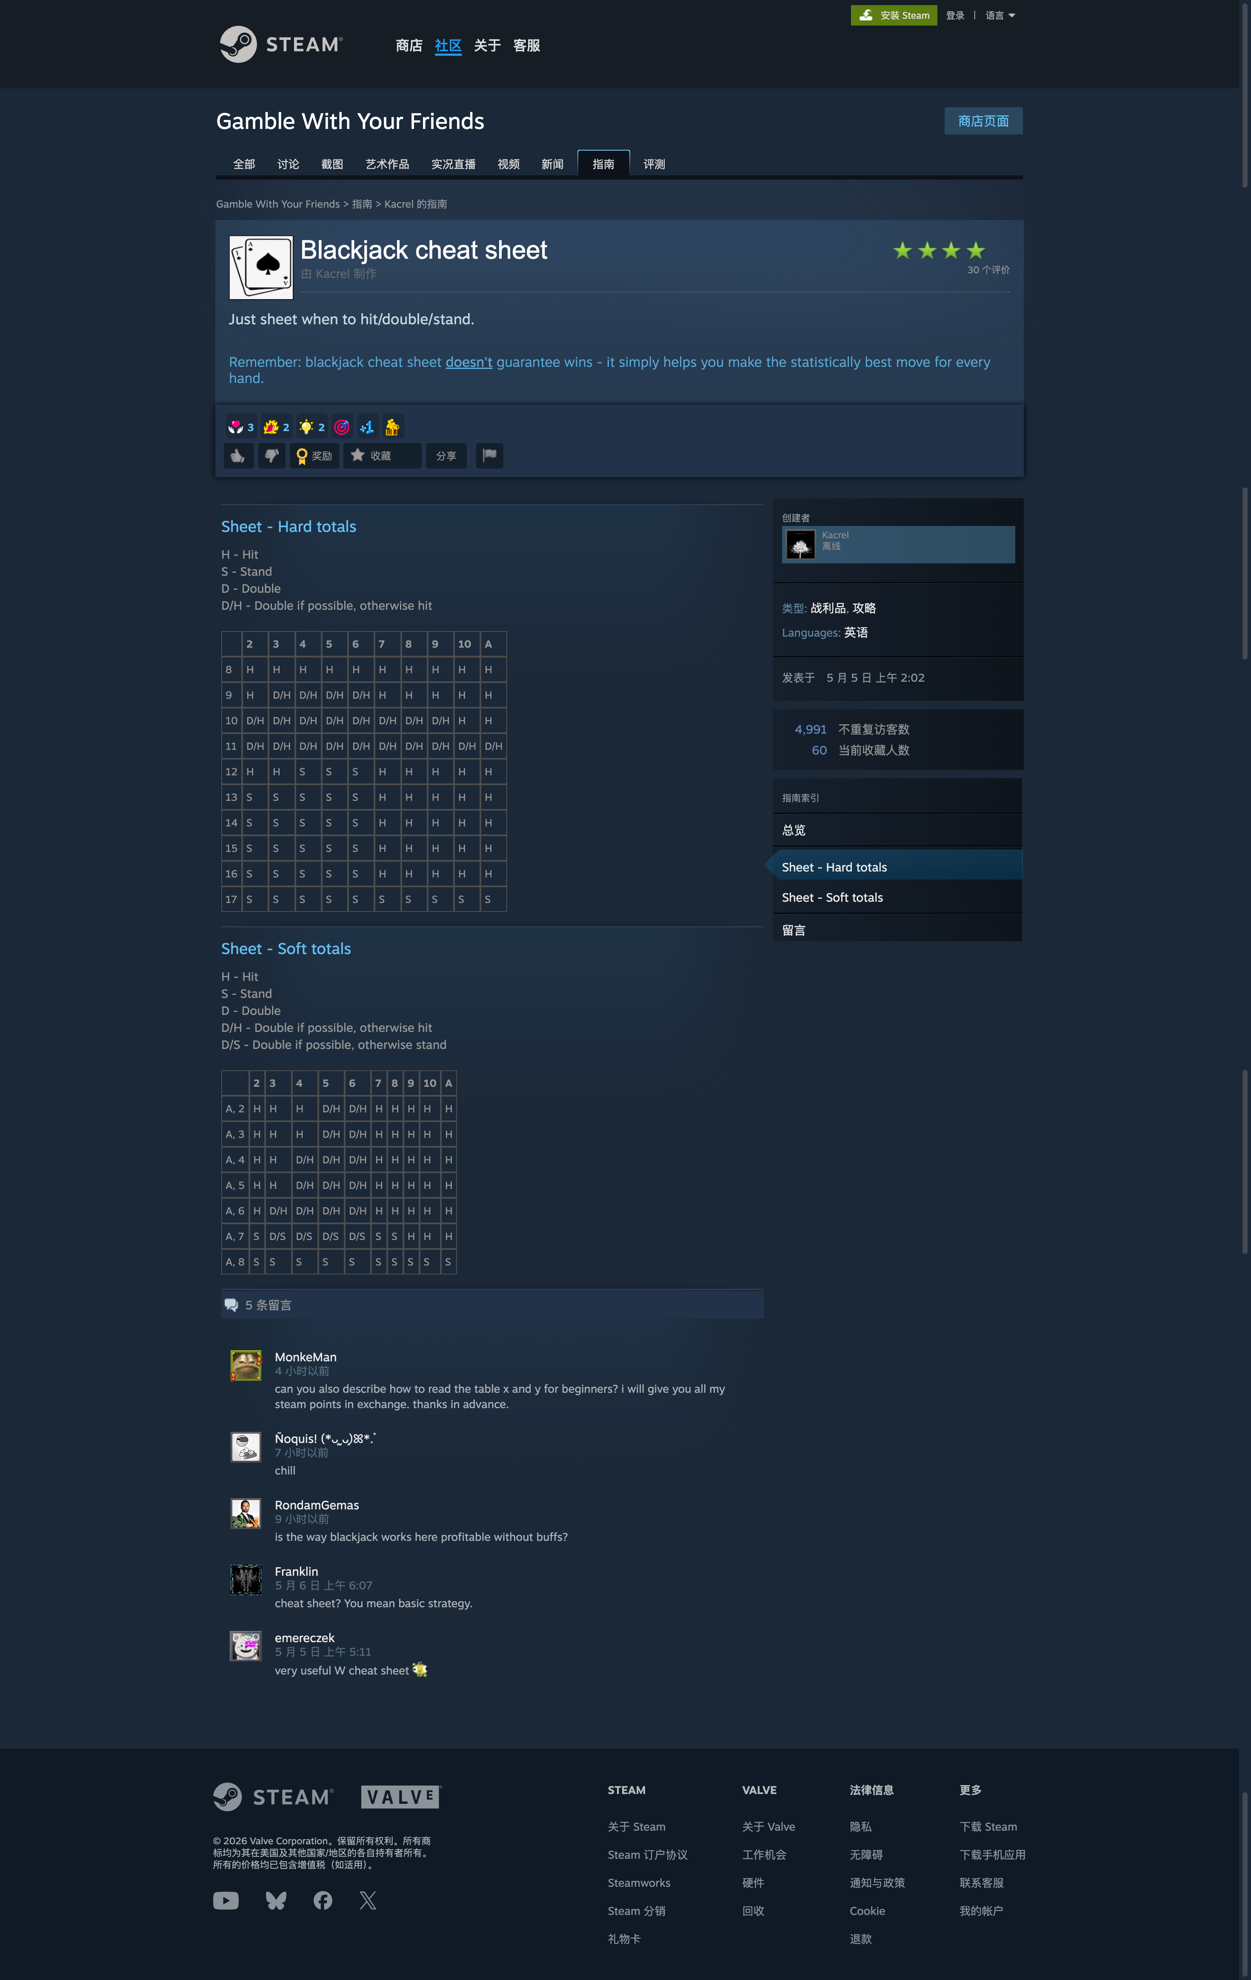Switch to the 艺术作品 tab
The height and width of the screenshot is (1980, 1251).
pyautogui.click(x=386, y=164)
